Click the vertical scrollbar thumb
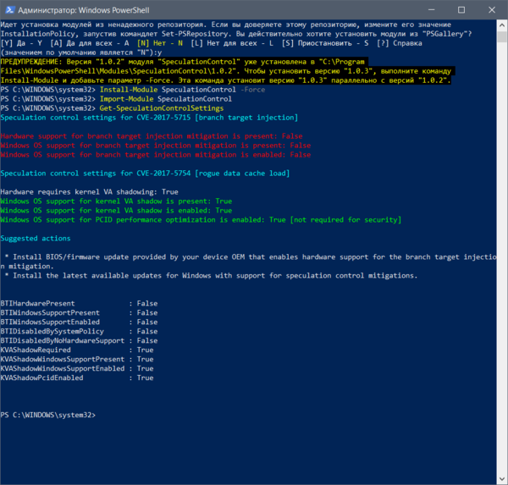The image size is (508, 485). tap(502, 36)
